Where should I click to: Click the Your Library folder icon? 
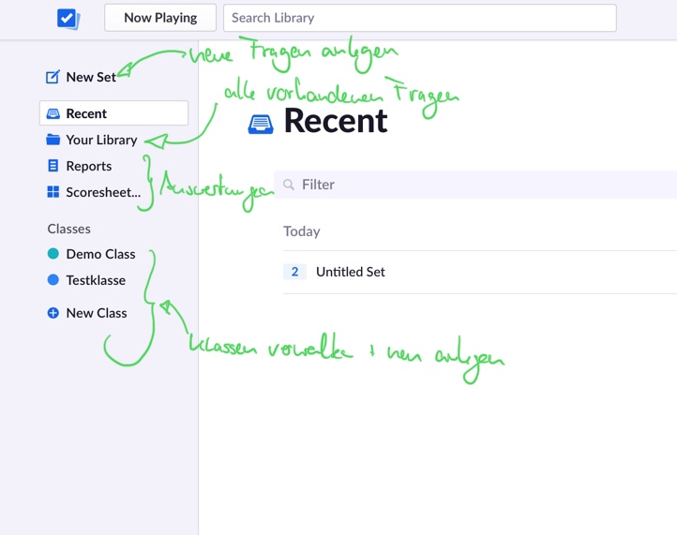[x=53, y=140]
